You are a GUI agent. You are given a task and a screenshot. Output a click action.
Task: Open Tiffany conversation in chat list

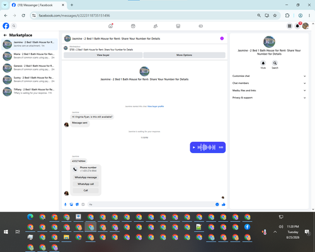(x=30, y=91)
